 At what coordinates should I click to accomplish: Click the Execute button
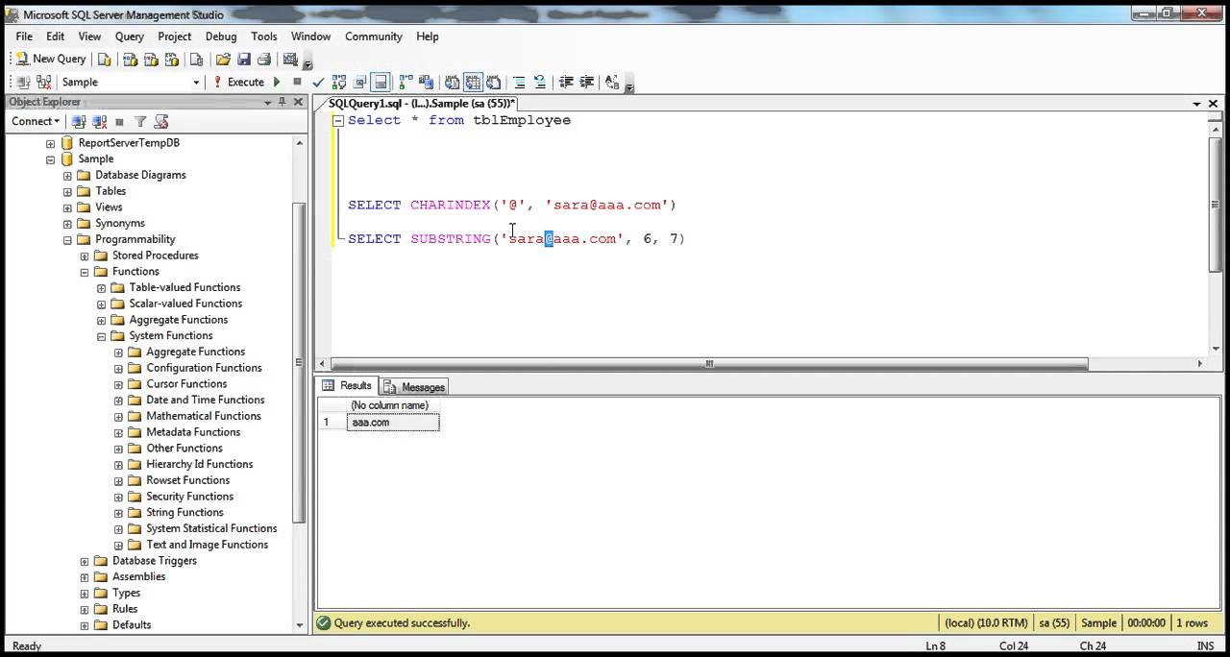(x=238, y=83)
